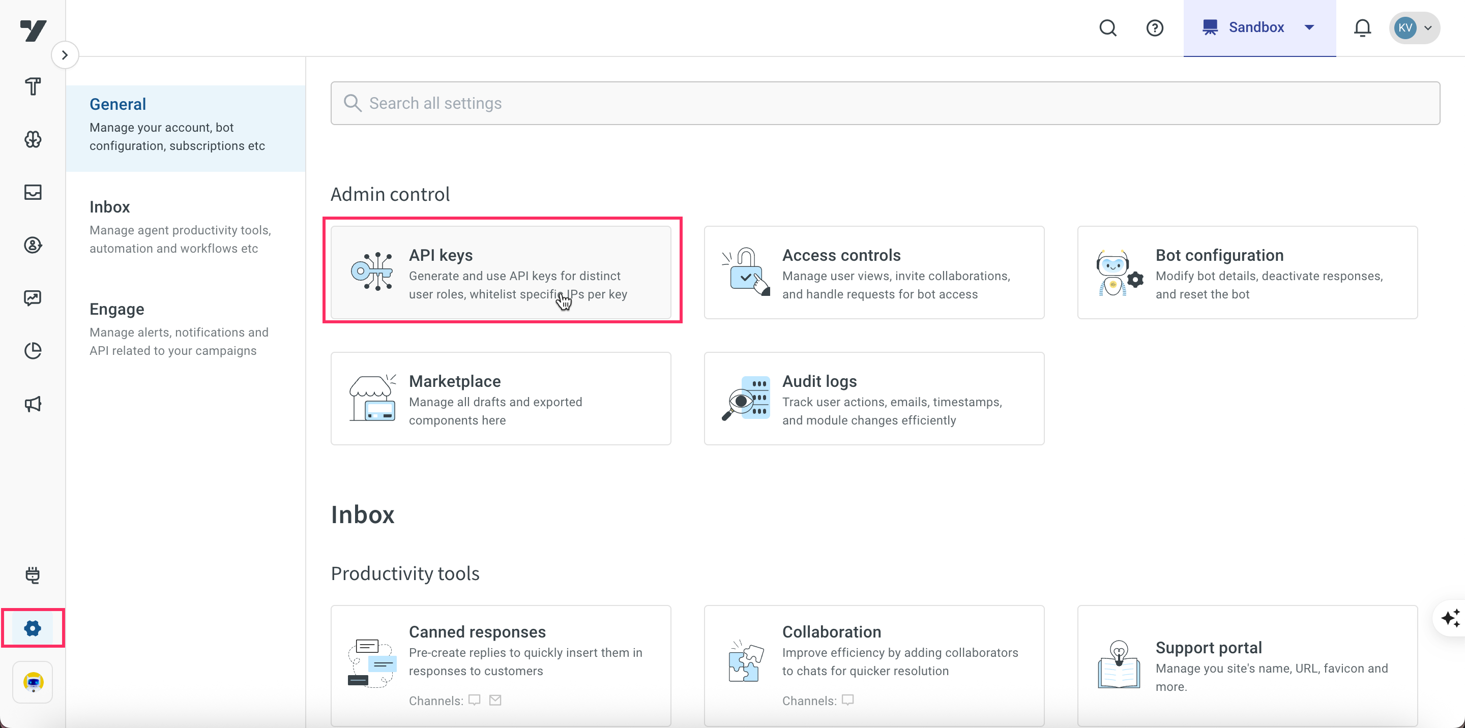Open the notifications bell
1465x728 pixels.
click(1362, 28)
